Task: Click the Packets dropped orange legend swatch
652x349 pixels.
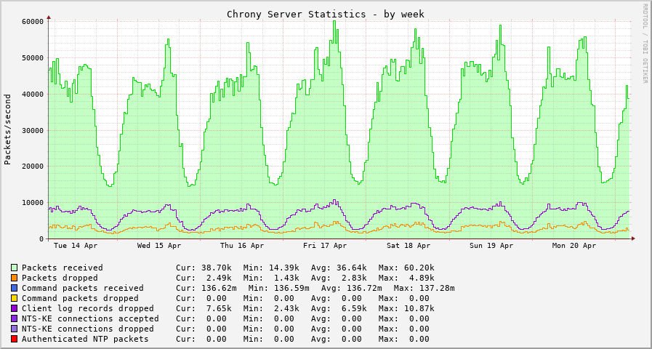Action: point(15,278)
